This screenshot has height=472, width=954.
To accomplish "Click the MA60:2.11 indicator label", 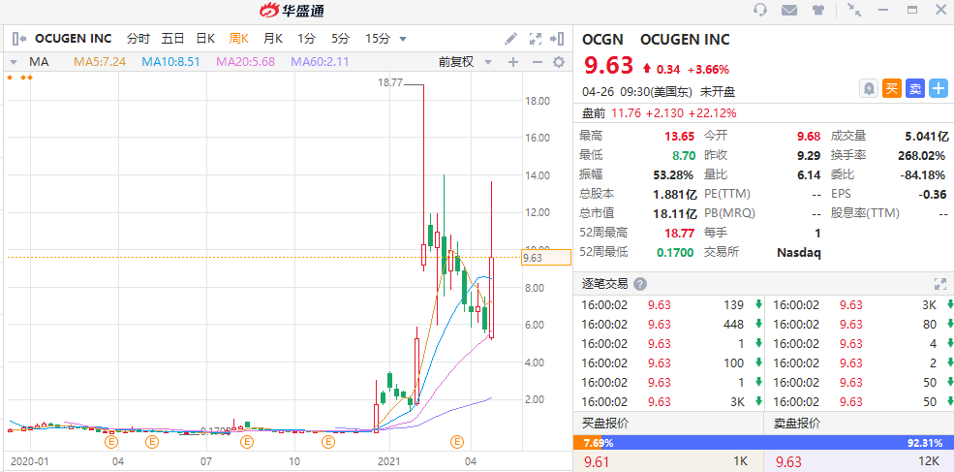I will (x=320, y=61).
